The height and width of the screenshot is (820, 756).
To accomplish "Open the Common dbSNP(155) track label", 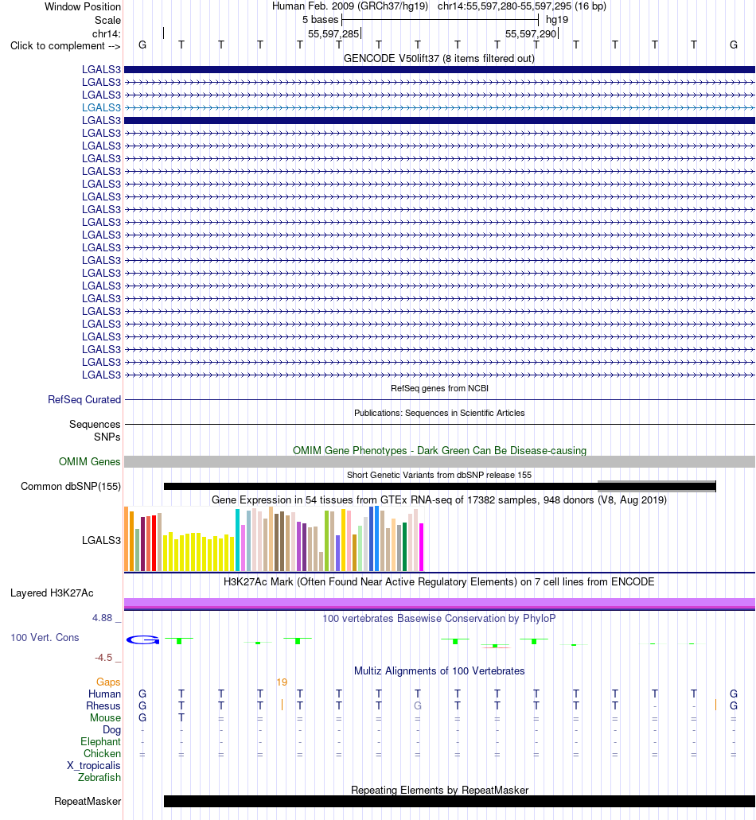I will point(71,486).
